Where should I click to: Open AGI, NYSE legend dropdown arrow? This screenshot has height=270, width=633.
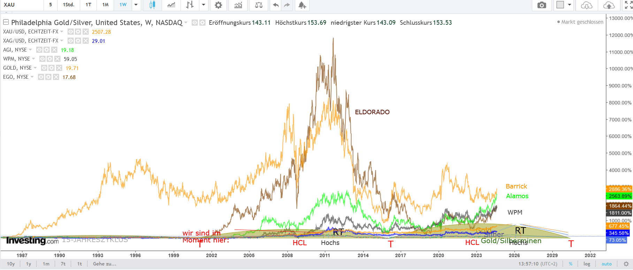coord(30,50)
